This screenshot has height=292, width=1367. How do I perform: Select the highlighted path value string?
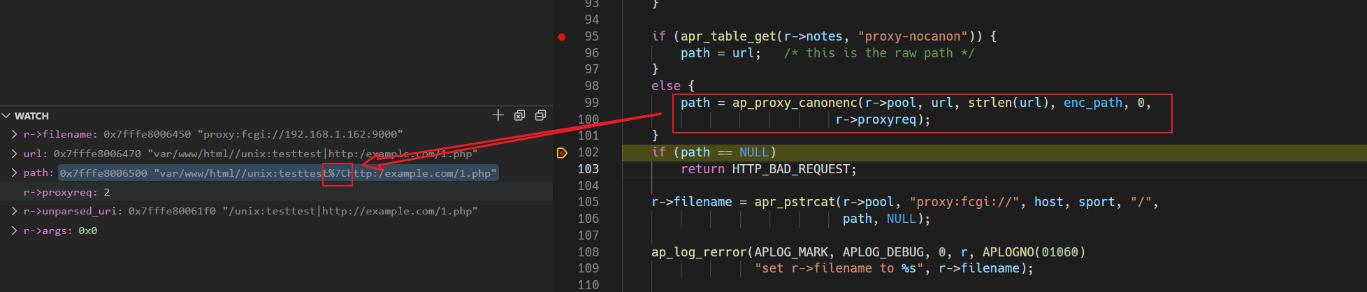pyautogui.click(x=277, y=173)
